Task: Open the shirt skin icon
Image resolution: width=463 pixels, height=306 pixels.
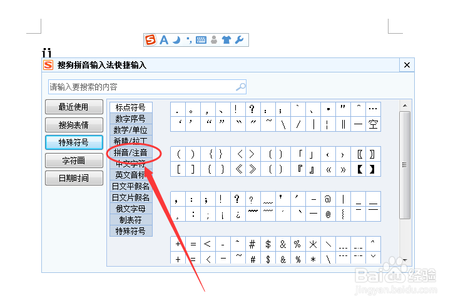Action: pos(226,40)
